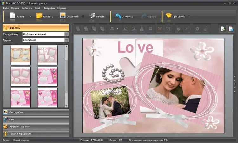
Task: Open the Настройки menu
Action: coord(49,8)
